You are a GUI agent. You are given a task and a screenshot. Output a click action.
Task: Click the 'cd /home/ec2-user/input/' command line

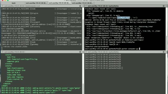[114, 40]
